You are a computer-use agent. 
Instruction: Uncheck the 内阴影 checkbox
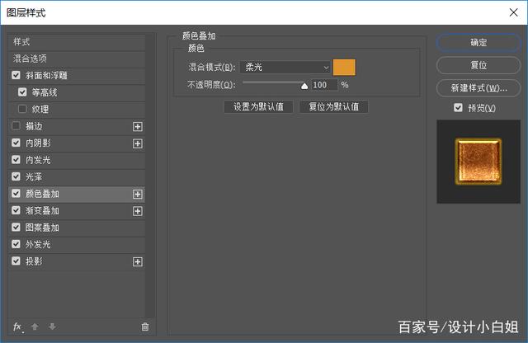[x=16, y=143]
